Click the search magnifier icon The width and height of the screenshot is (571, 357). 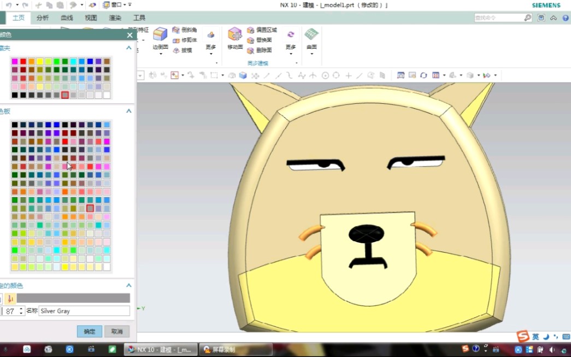pos(527,17)
